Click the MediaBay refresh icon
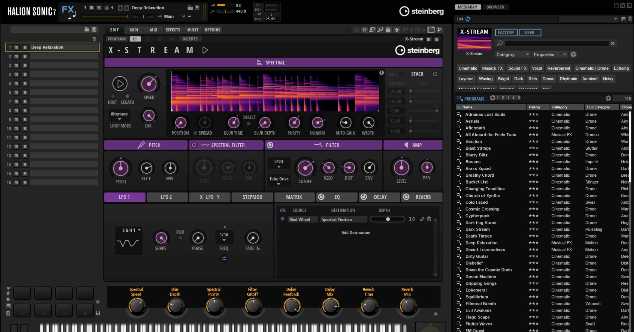 [468, 19]
